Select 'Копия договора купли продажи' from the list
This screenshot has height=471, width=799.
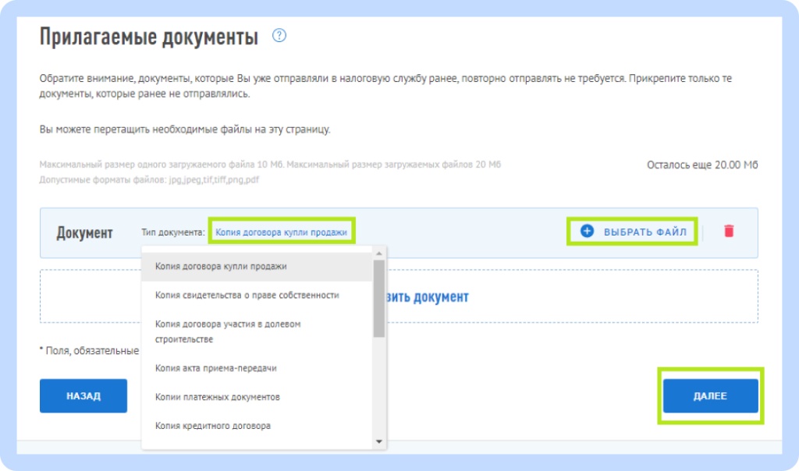(x=222, y=267)
